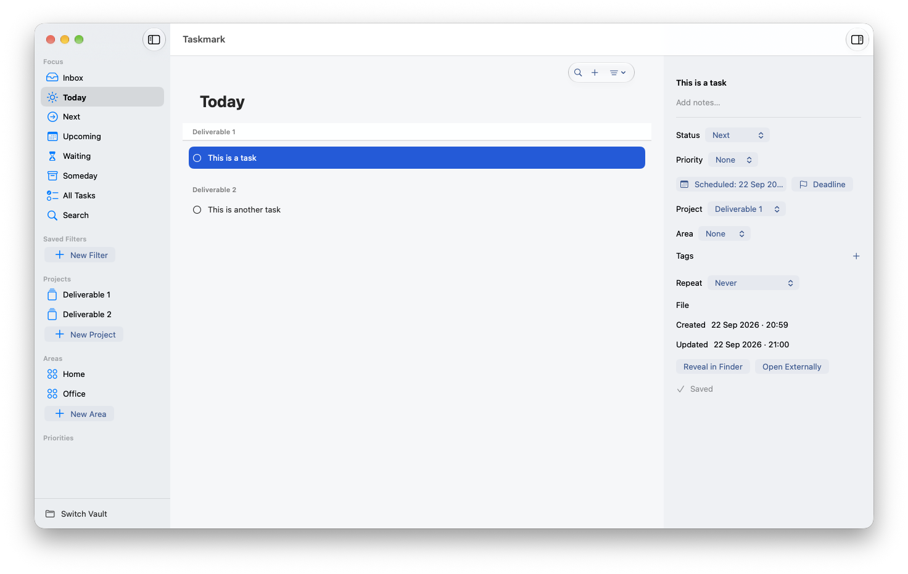Create a New Project
908x574 pixels.
tap(84, 334)
